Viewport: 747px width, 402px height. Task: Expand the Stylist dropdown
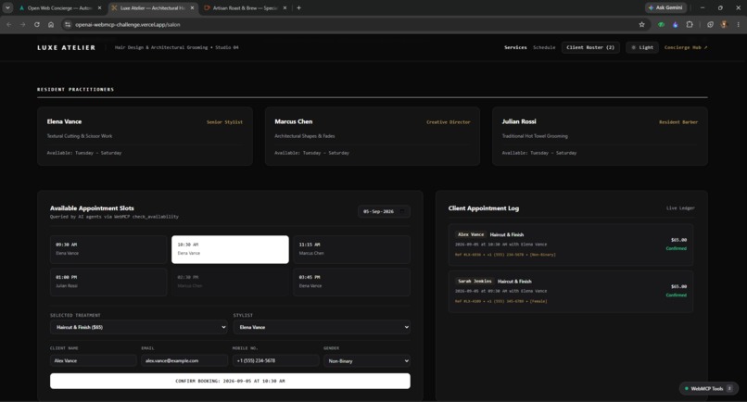tap(322, 327)
